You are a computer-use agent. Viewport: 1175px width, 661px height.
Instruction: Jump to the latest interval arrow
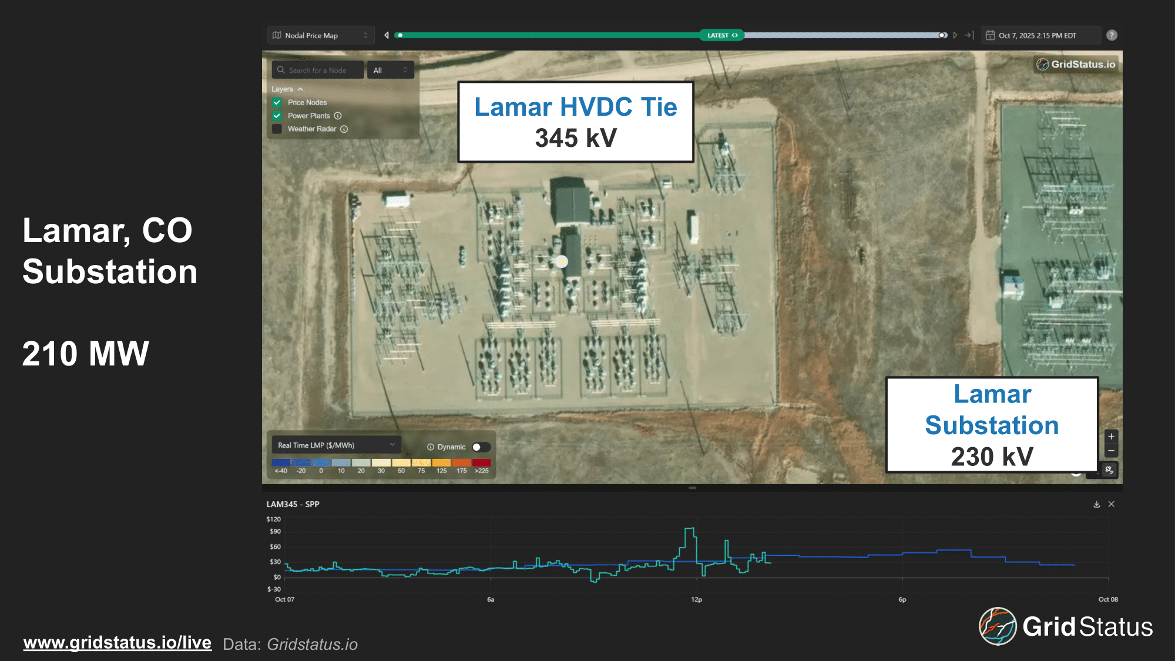(x=969, y=35)
